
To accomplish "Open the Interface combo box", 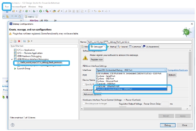I will (x=131, y=70).
